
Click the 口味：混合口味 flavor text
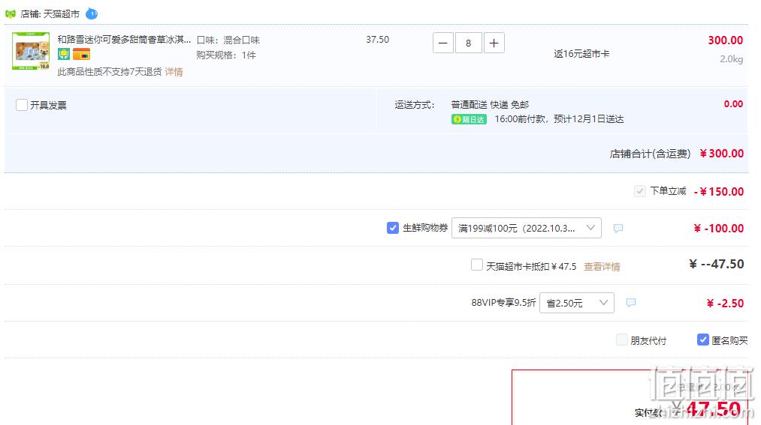point(228,40)
